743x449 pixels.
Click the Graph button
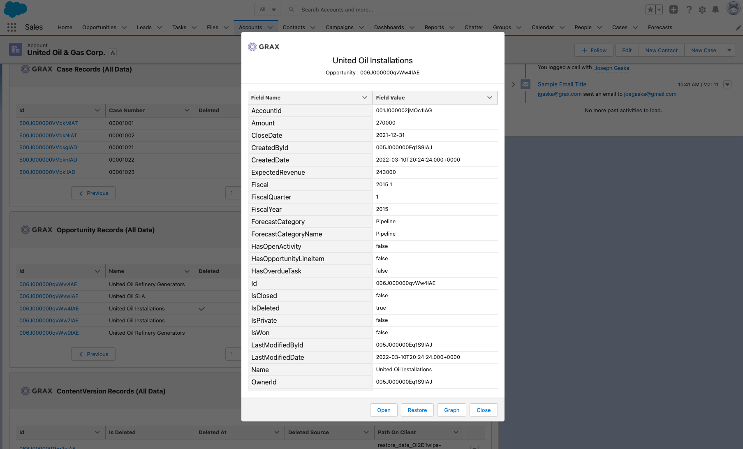[451, 410]
